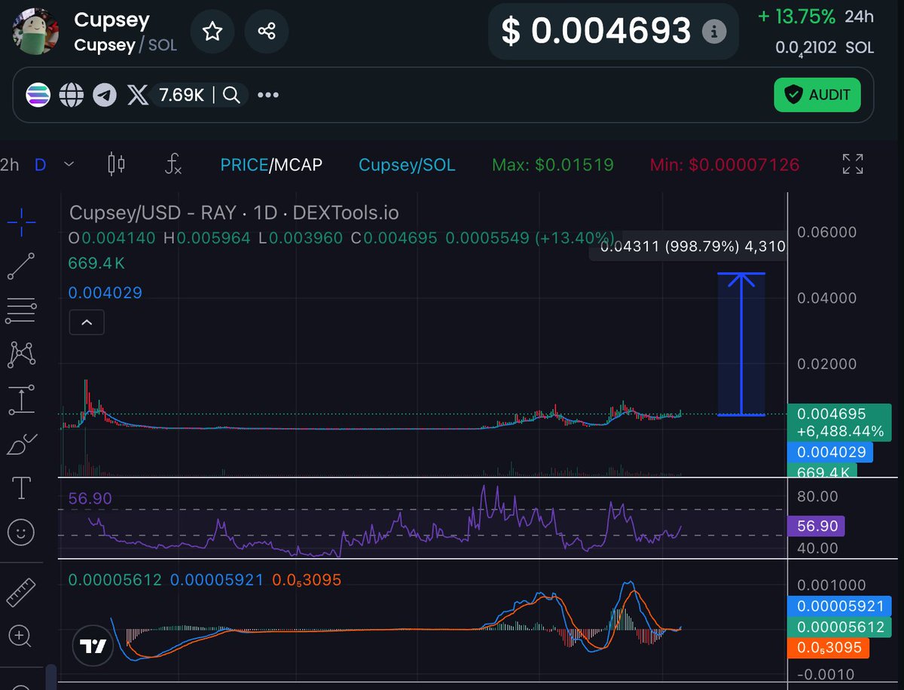The image size is (904, 690).
Task: Add Cupsey to favorites with star icon
Action: click(x=212, y=31)
